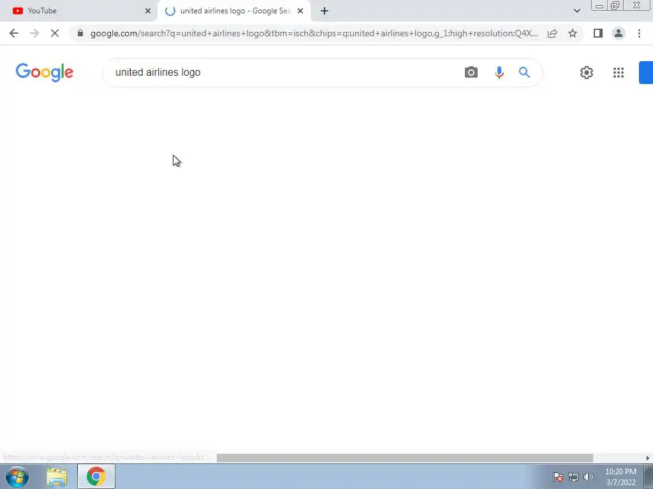Search by image camera icon
Viewport: 653px width, 489px height.
click(471, 73)
